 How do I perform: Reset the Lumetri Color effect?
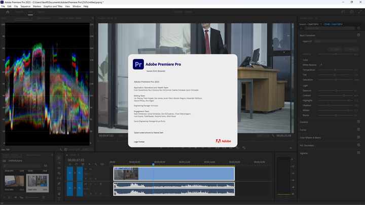click(359, 28)
